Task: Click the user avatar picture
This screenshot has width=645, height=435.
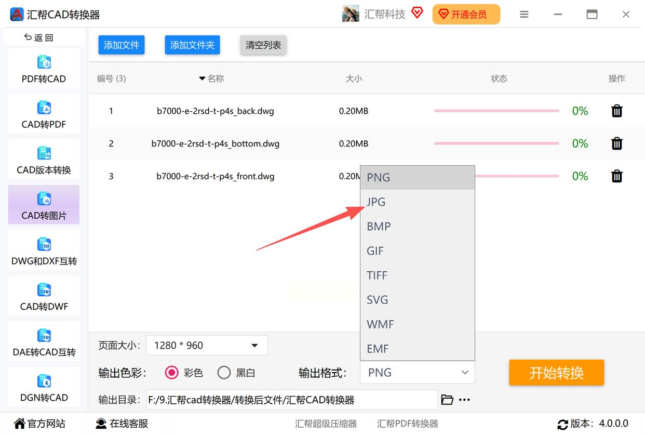Action: [x=351, y=14]
